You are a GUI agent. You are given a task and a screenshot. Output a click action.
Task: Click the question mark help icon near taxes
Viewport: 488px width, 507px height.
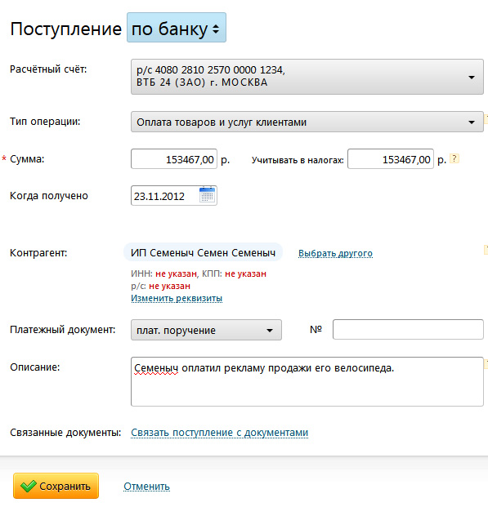pos(454,158)
